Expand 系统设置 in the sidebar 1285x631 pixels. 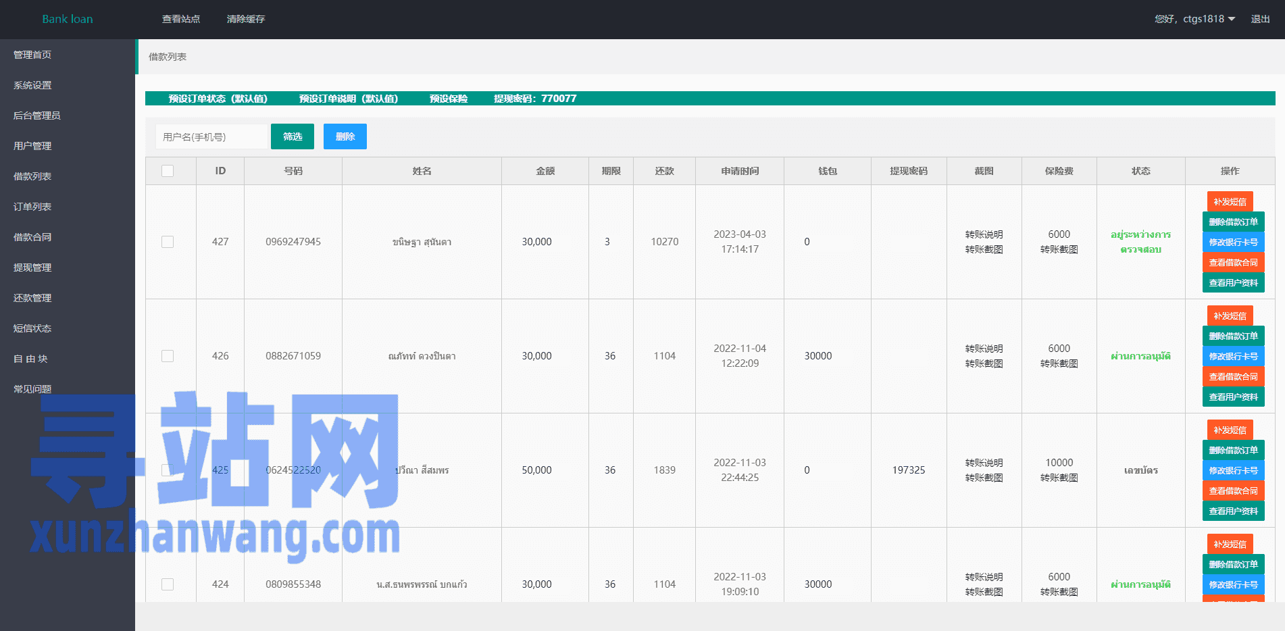pyautogui.click(x=32, y=85)
